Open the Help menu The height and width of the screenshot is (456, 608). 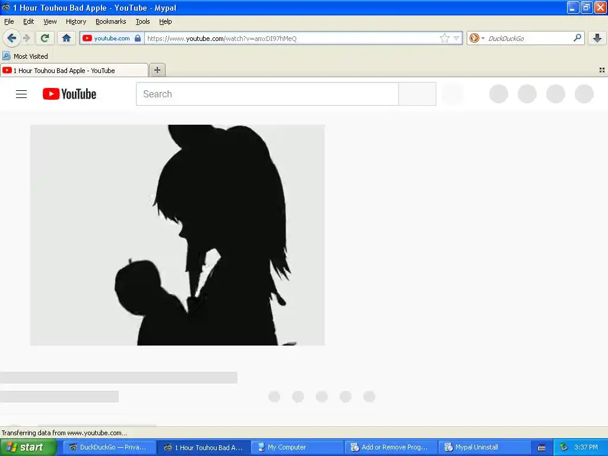[166, 21]
